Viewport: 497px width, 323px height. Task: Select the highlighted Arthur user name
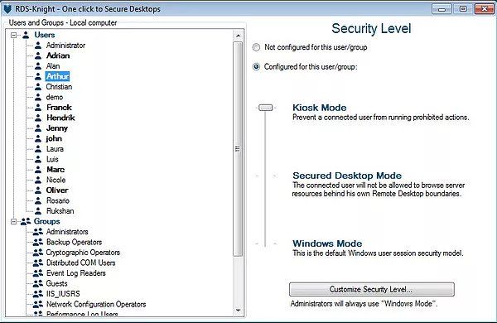click(x=57, y=76)
